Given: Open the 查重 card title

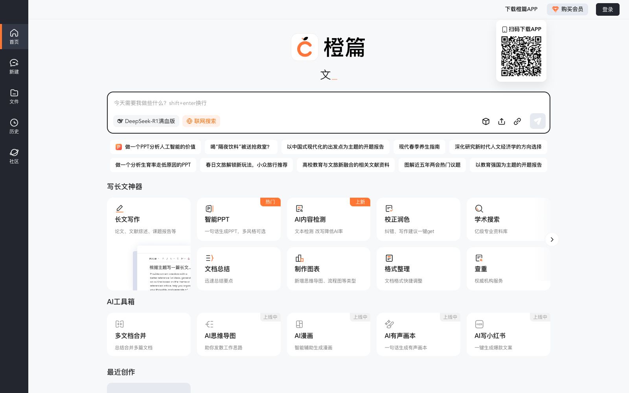Looking at the screenshot, I should coord(481,269).
